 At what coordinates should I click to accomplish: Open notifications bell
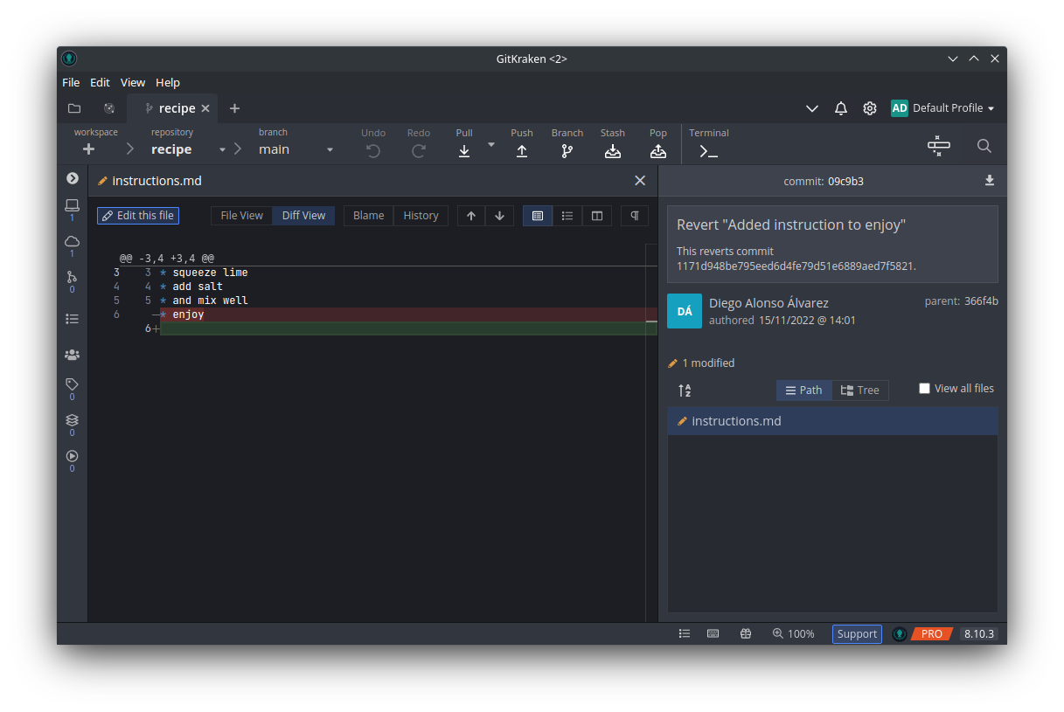point(841,108)
